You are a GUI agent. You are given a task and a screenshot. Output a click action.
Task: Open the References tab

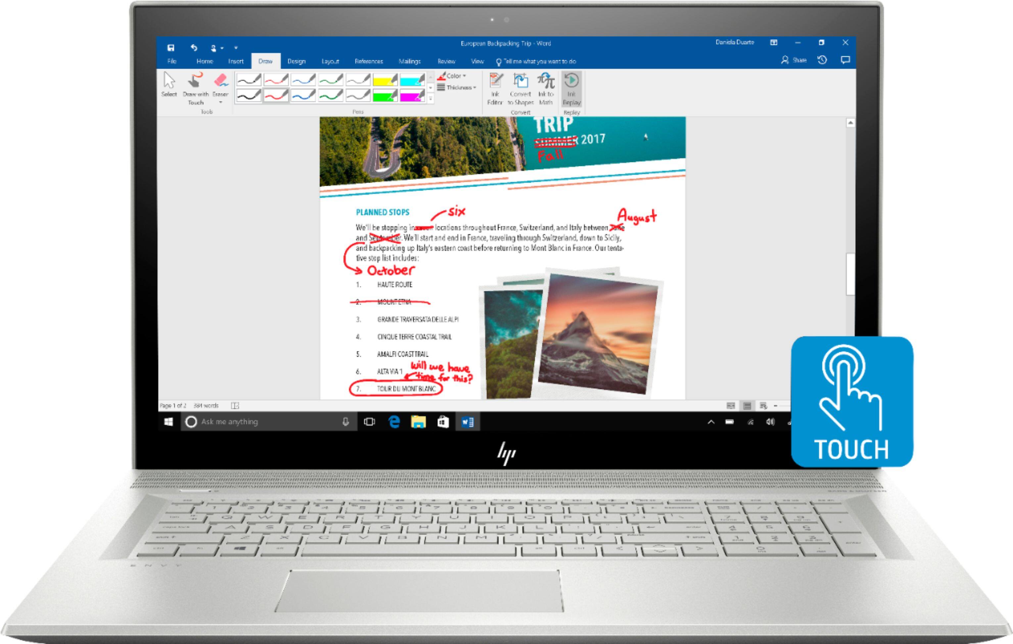[368, 61]
